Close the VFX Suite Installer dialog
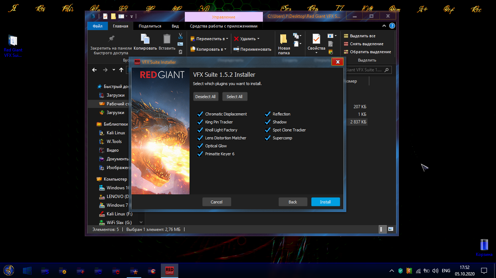 coord(337,62)
